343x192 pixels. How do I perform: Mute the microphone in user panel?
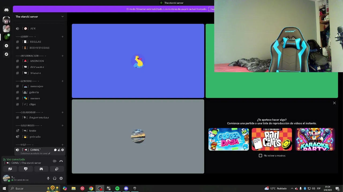[48, 178]
